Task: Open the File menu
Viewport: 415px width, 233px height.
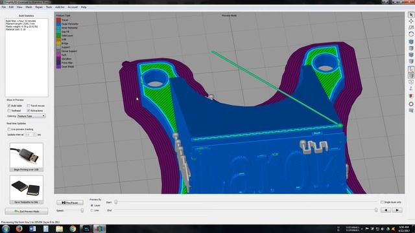Action: [x=4, y=7]
